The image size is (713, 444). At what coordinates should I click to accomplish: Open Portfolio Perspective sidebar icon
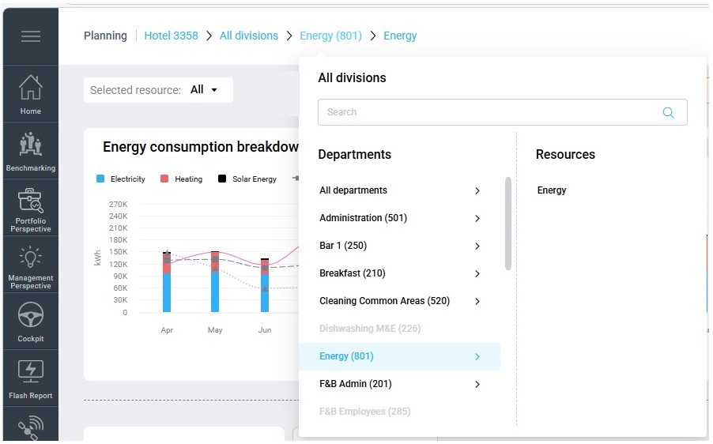coord(30,207)
